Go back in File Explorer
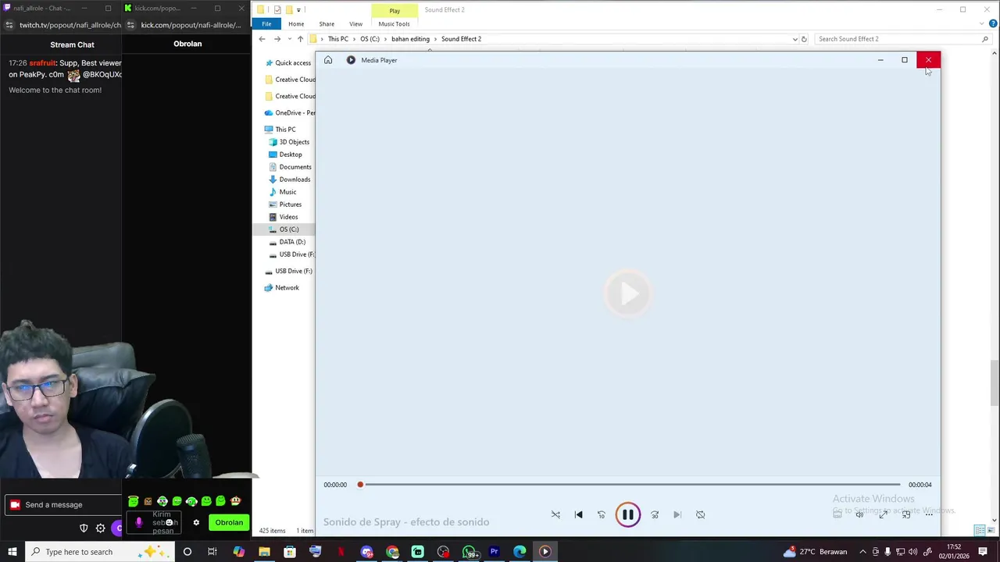 point(262,39)
